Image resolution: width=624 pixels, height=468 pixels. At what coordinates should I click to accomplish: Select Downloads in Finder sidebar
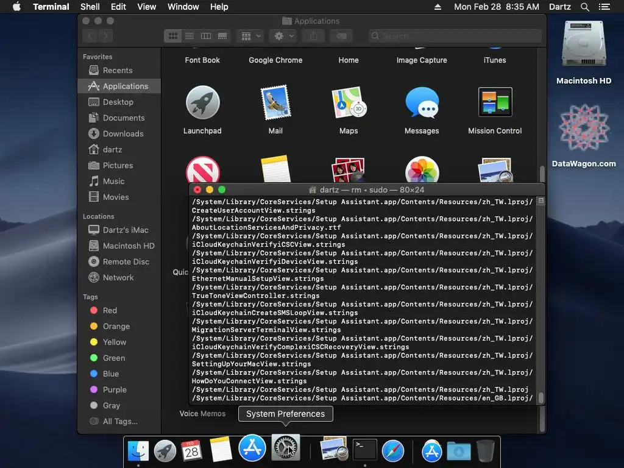click(x=119, y=134)
